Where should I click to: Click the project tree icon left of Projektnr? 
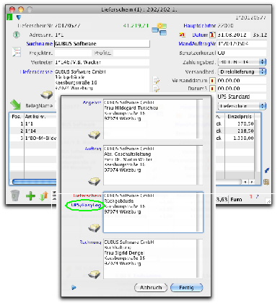click(17, 52)
